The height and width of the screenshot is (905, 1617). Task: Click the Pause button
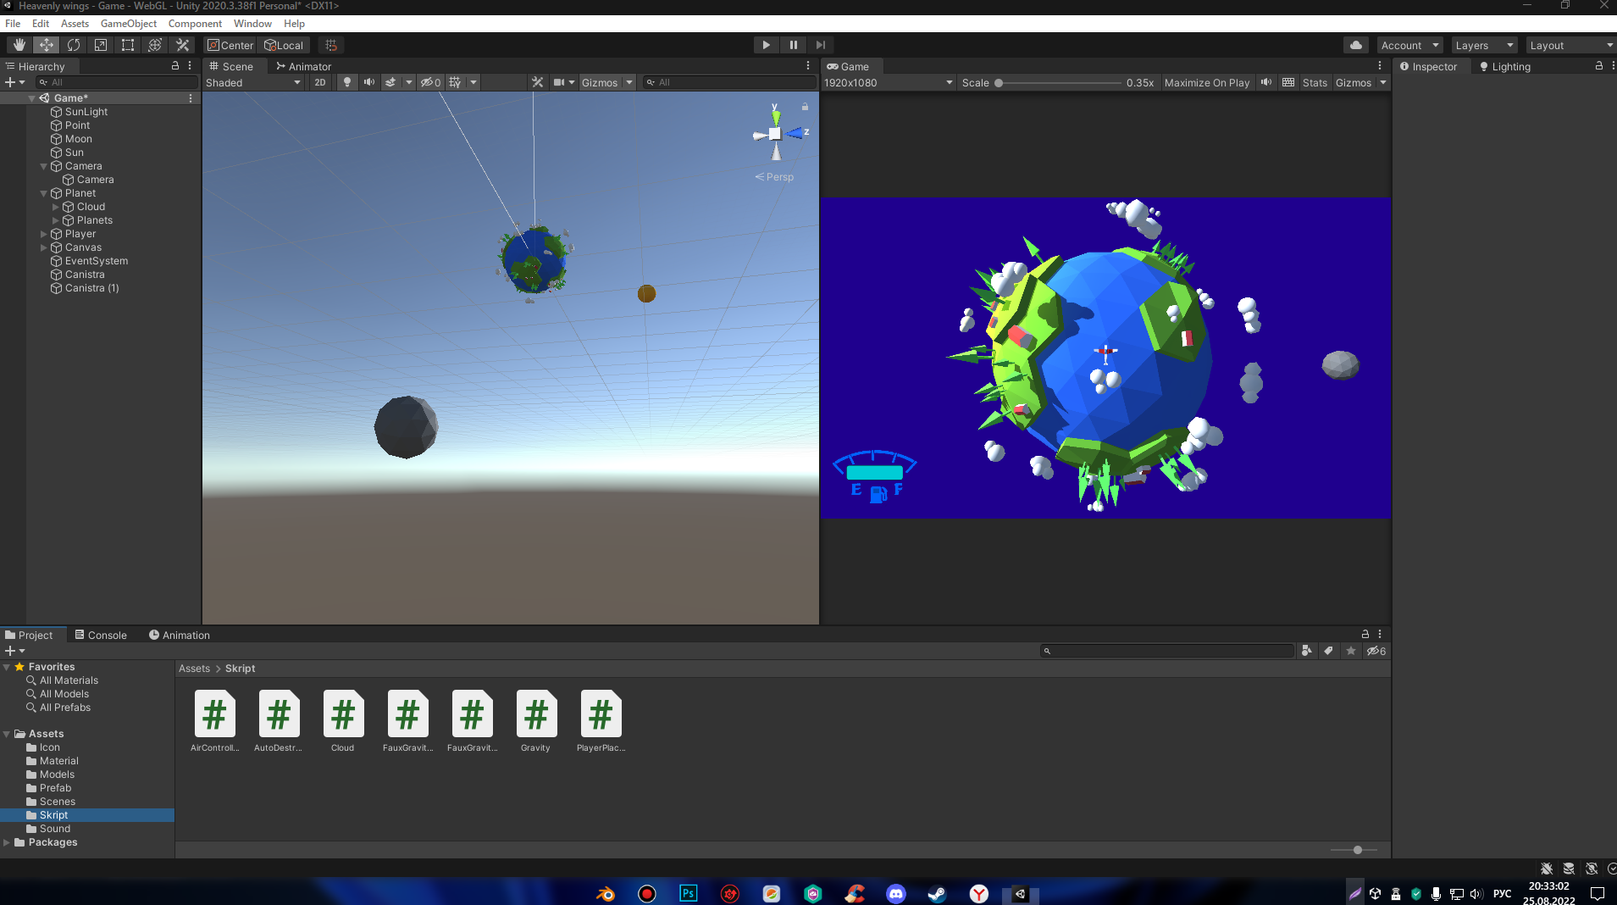[x=793, y=45]
